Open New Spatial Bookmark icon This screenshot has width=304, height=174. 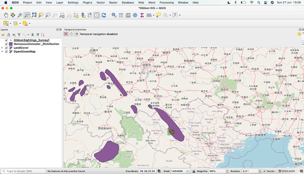coord(83,15)
